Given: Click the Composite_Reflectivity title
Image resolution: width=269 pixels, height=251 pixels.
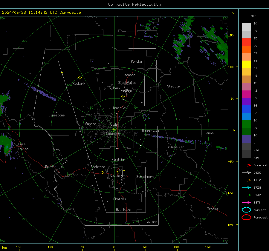Looking at the screenshot, I should [x=134, y=4].
